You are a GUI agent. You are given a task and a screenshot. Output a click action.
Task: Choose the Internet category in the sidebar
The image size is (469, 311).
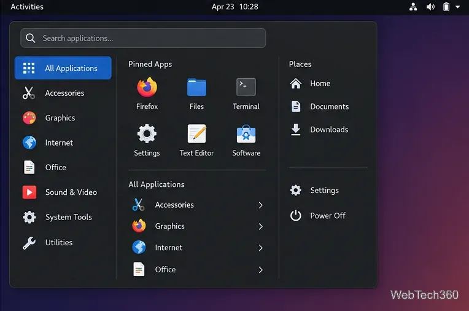(x=63, y=143)
